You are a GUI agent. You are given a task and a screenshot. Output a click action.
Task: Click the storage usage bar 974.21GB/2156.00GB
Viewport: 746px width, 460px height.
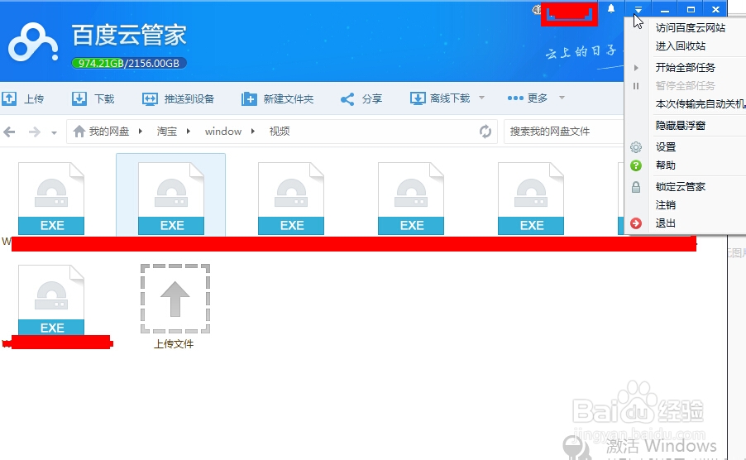pos(129,63)
